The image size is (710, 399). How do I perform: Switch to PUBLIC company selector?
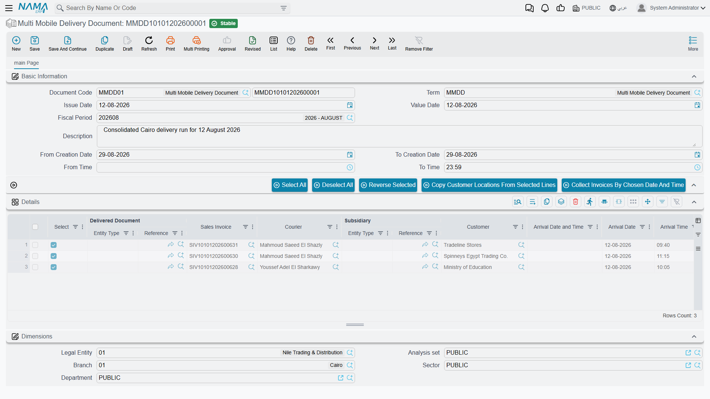tap(586, 8)
